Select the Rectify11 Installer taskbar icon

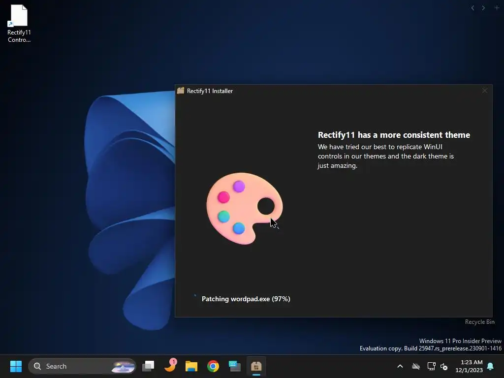pos(256,366)
